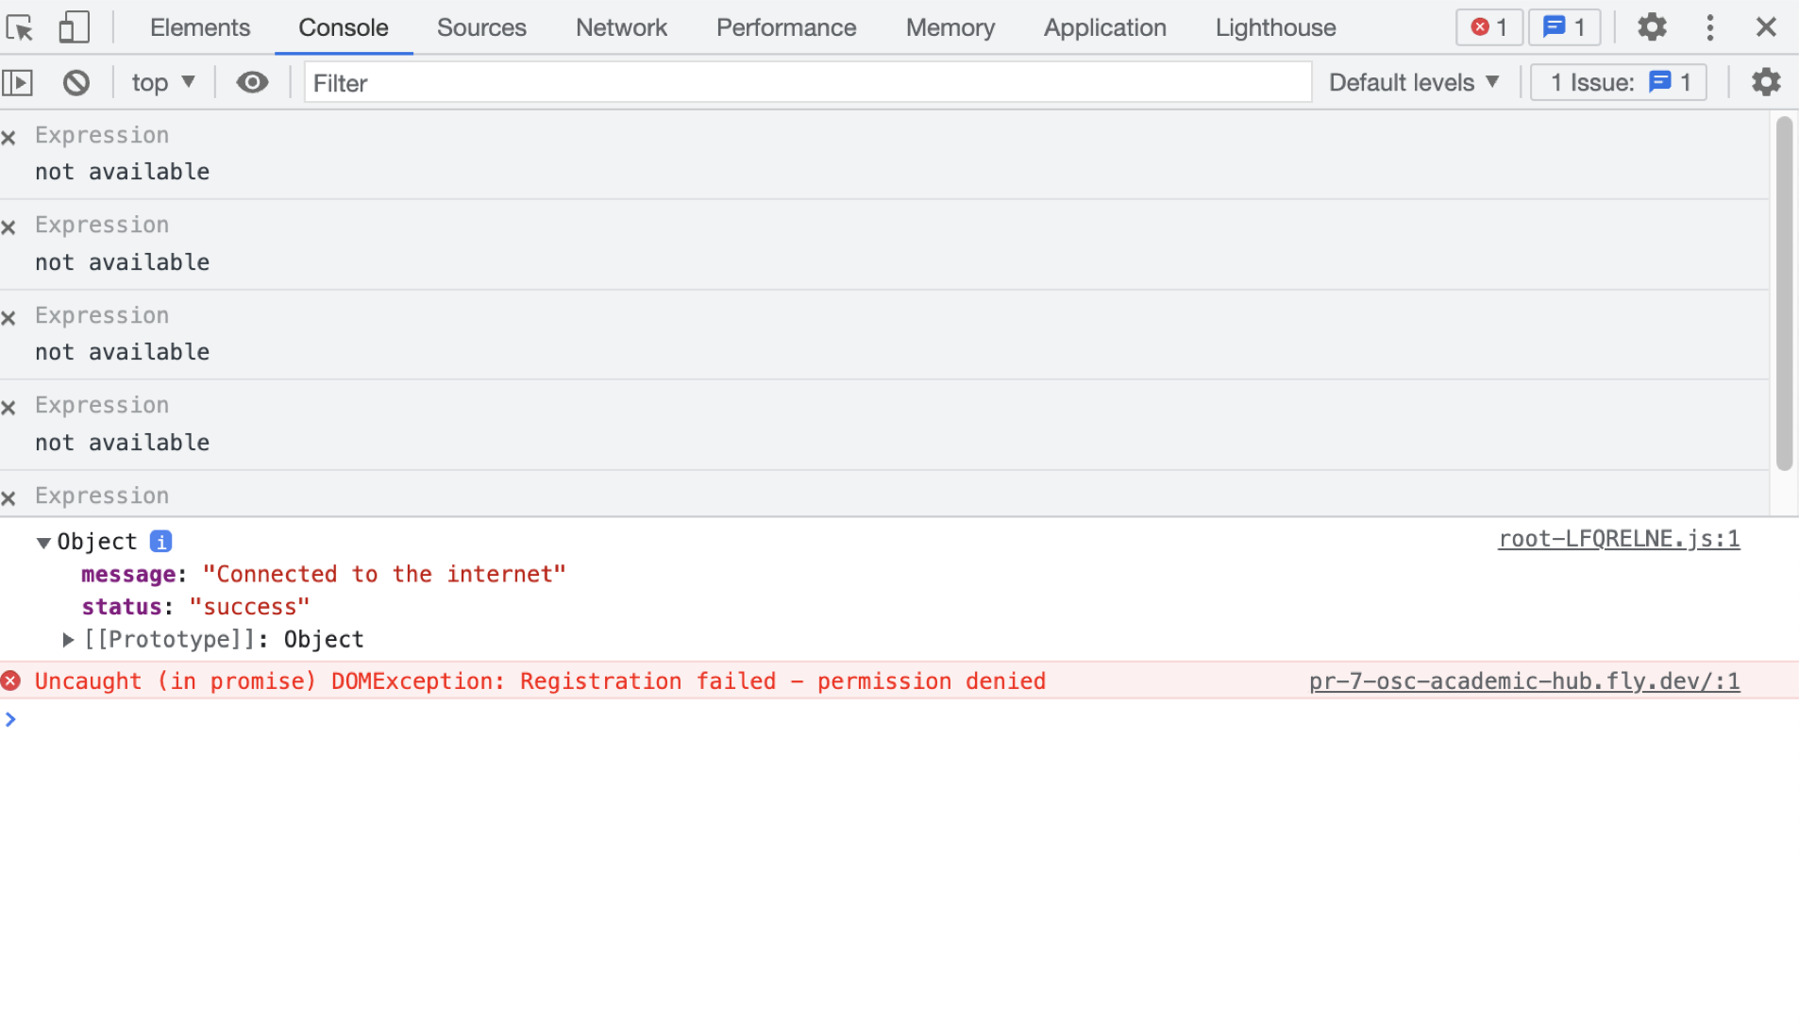
Task: Remove the first 'not available' expression
Action: (x=9, y=137)
